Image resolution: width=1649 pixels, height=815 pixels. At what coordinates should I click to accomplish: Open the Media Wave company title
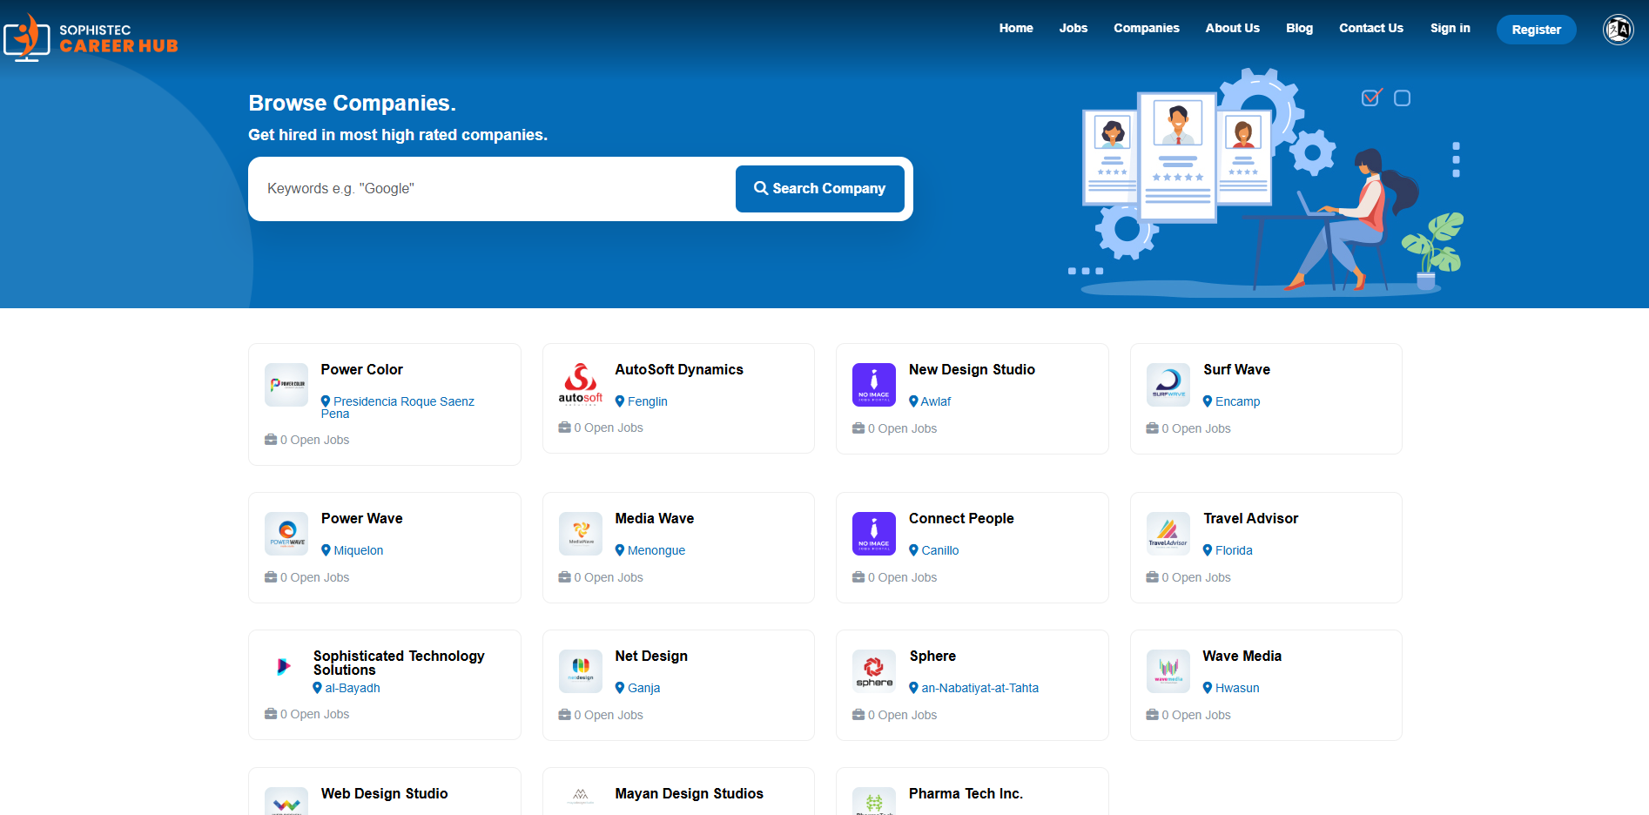coord(655,519)
